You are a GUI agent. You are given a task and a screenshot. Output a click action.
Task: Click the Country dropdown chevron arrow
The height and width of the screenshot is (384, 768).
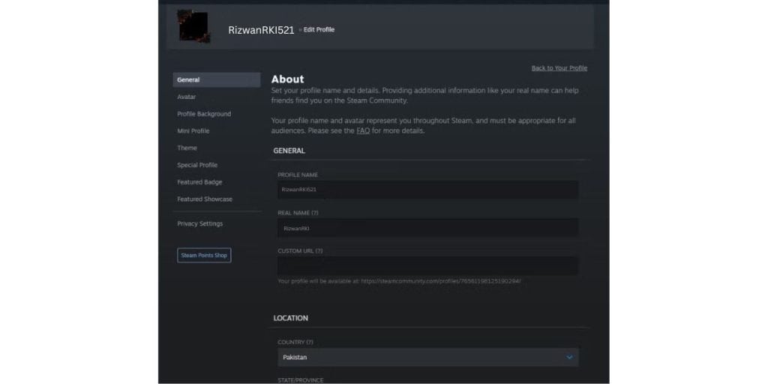569,358
